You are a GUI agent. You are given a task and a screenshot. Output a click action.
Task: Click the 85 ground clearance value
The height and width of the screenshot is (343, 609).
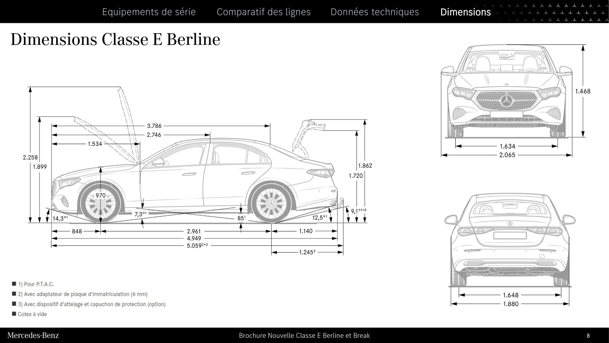(241, 218)
